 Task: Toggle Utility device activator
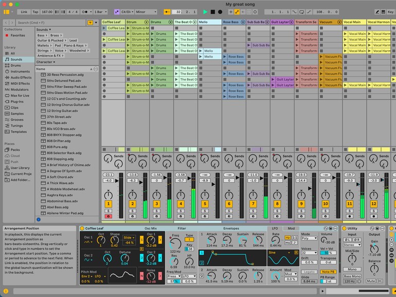point(344,228)
